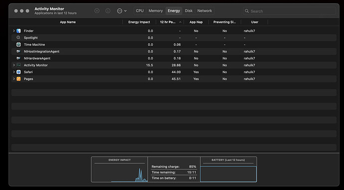
Task: Sort by Preventing Sleep column header
Action: 225,22
